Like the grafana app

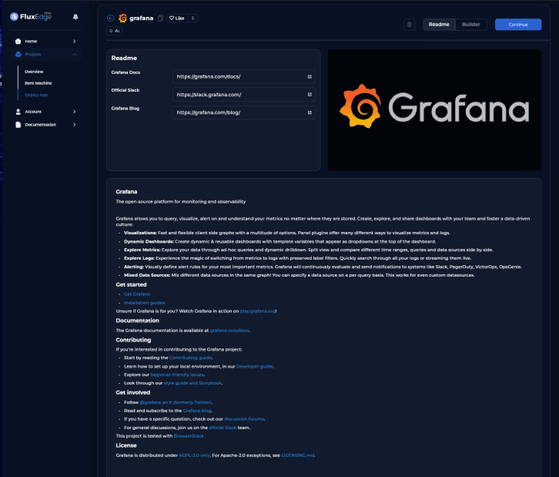pyautogui.click(x=177, y=18)
